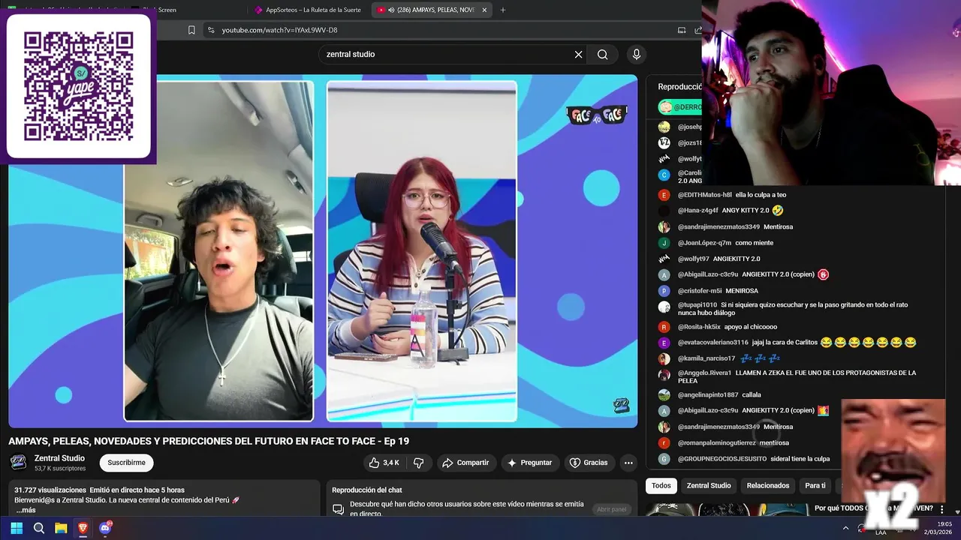Select the Zentral Studio filter chip

click(x=709, y=485)
